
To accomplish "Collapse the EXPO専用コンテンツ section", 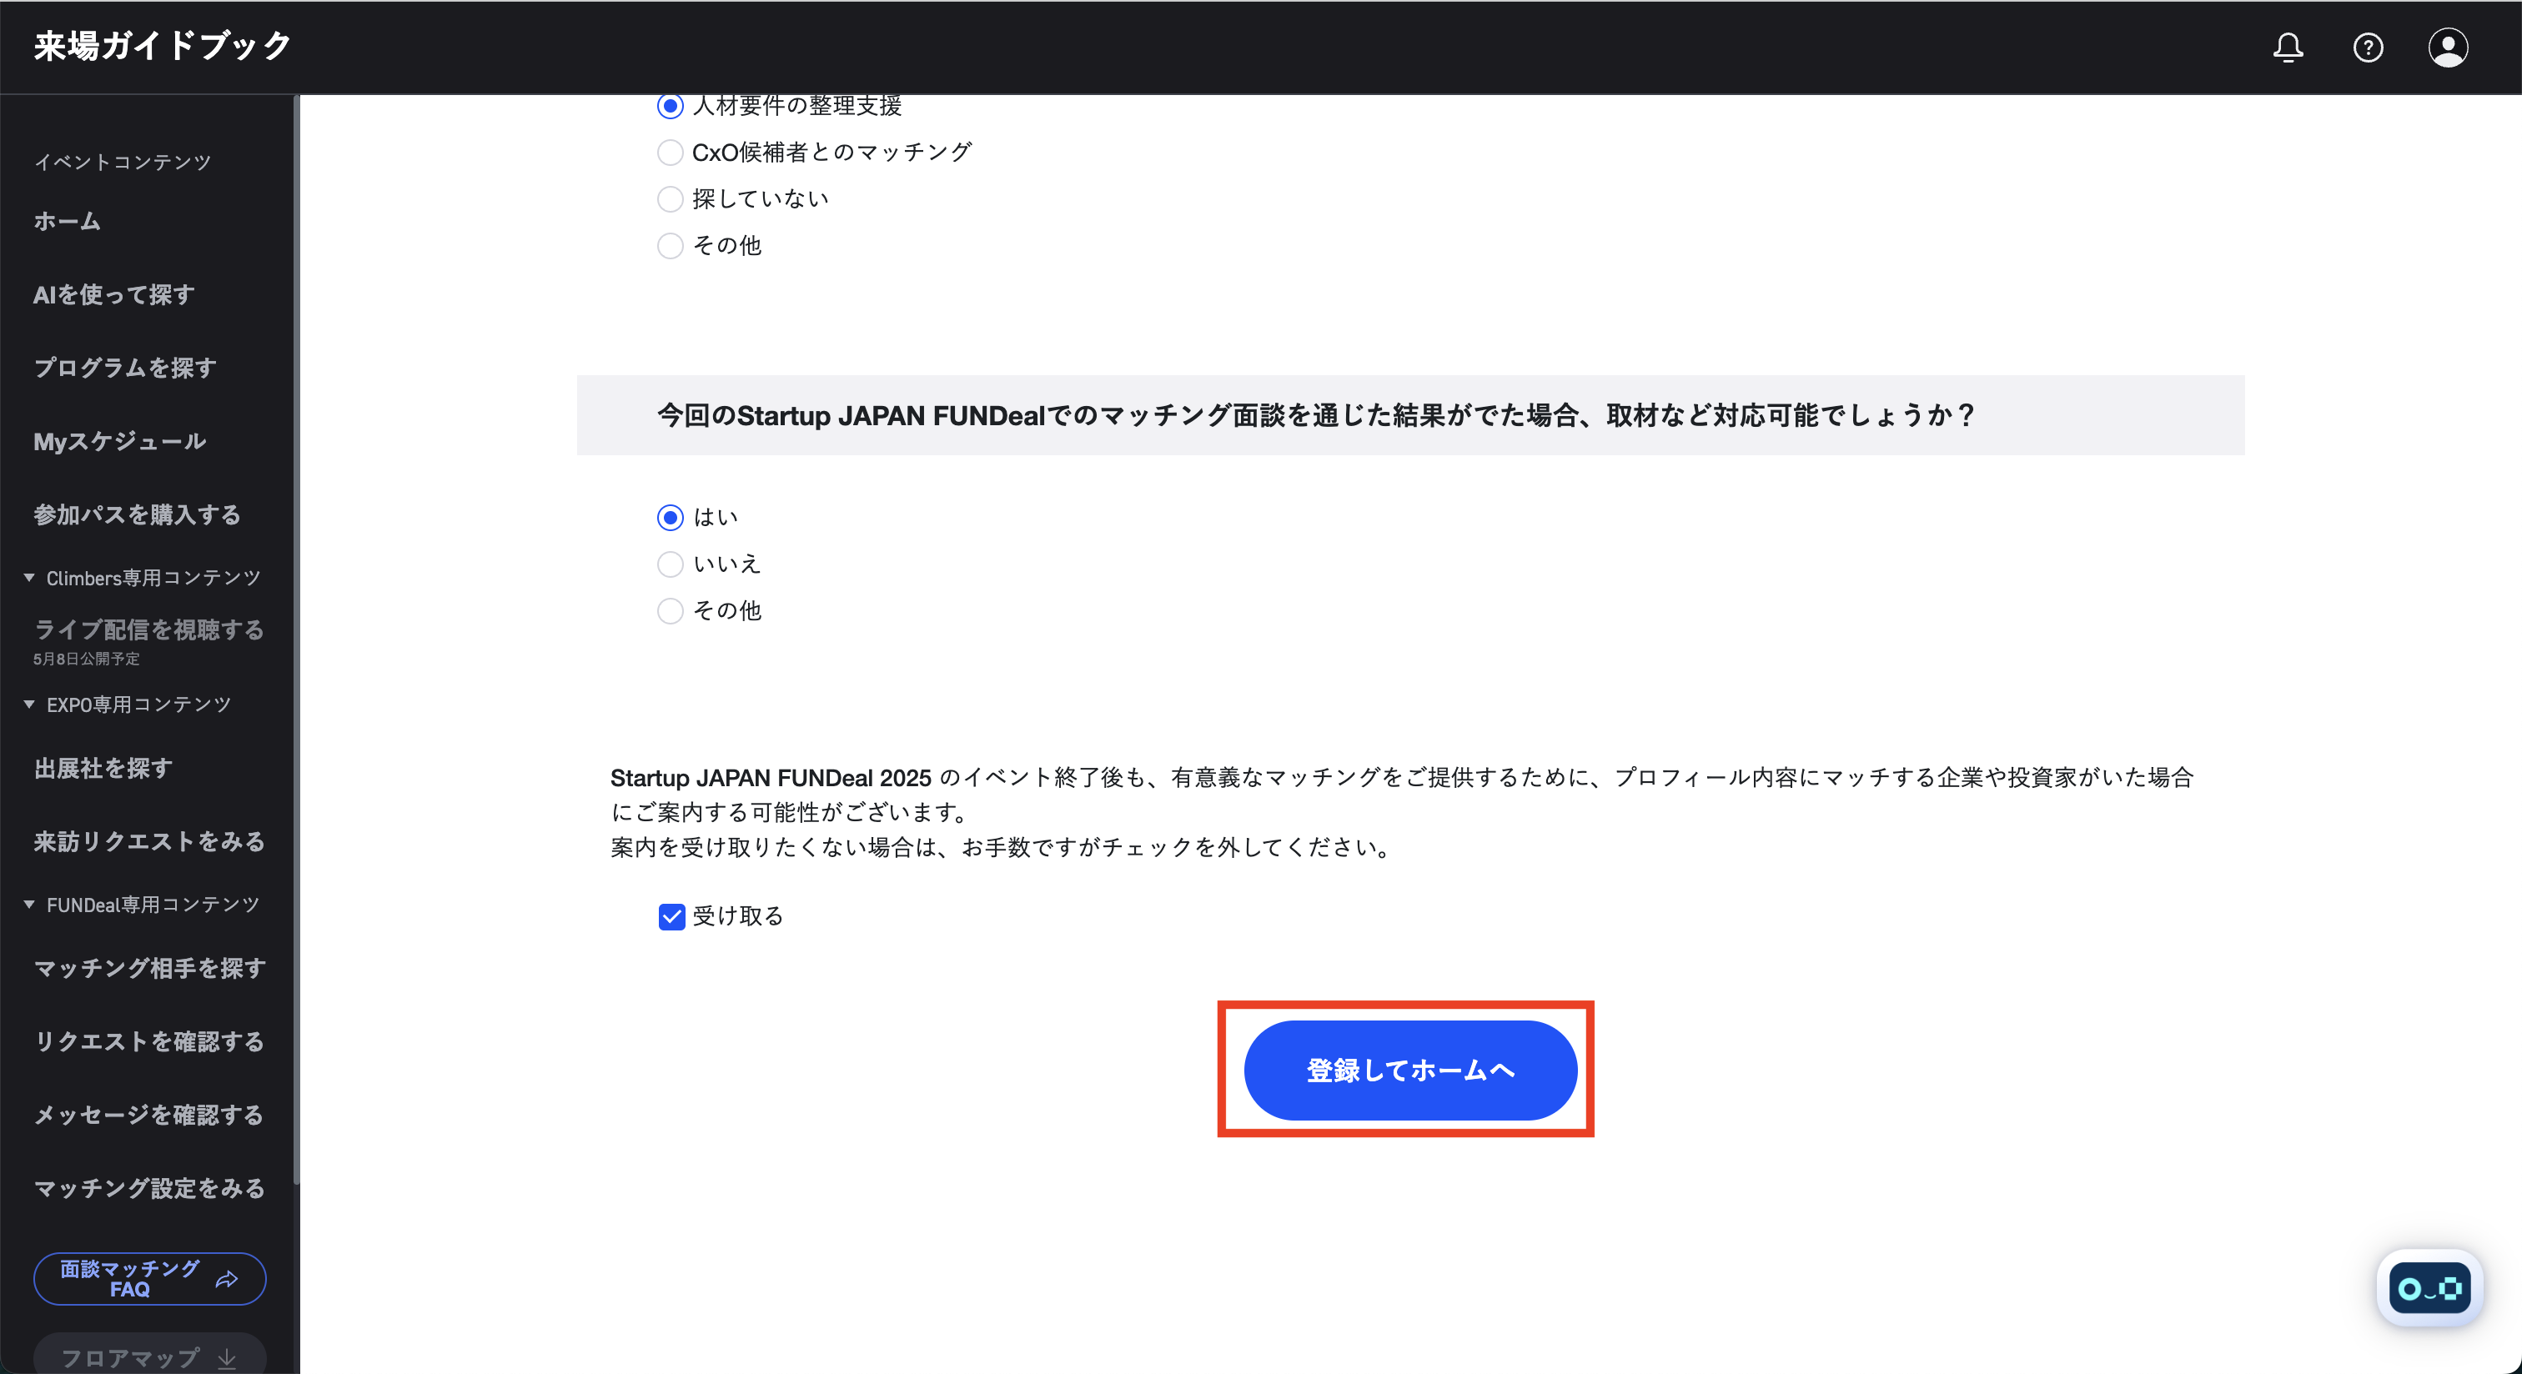I will point(29,704).
